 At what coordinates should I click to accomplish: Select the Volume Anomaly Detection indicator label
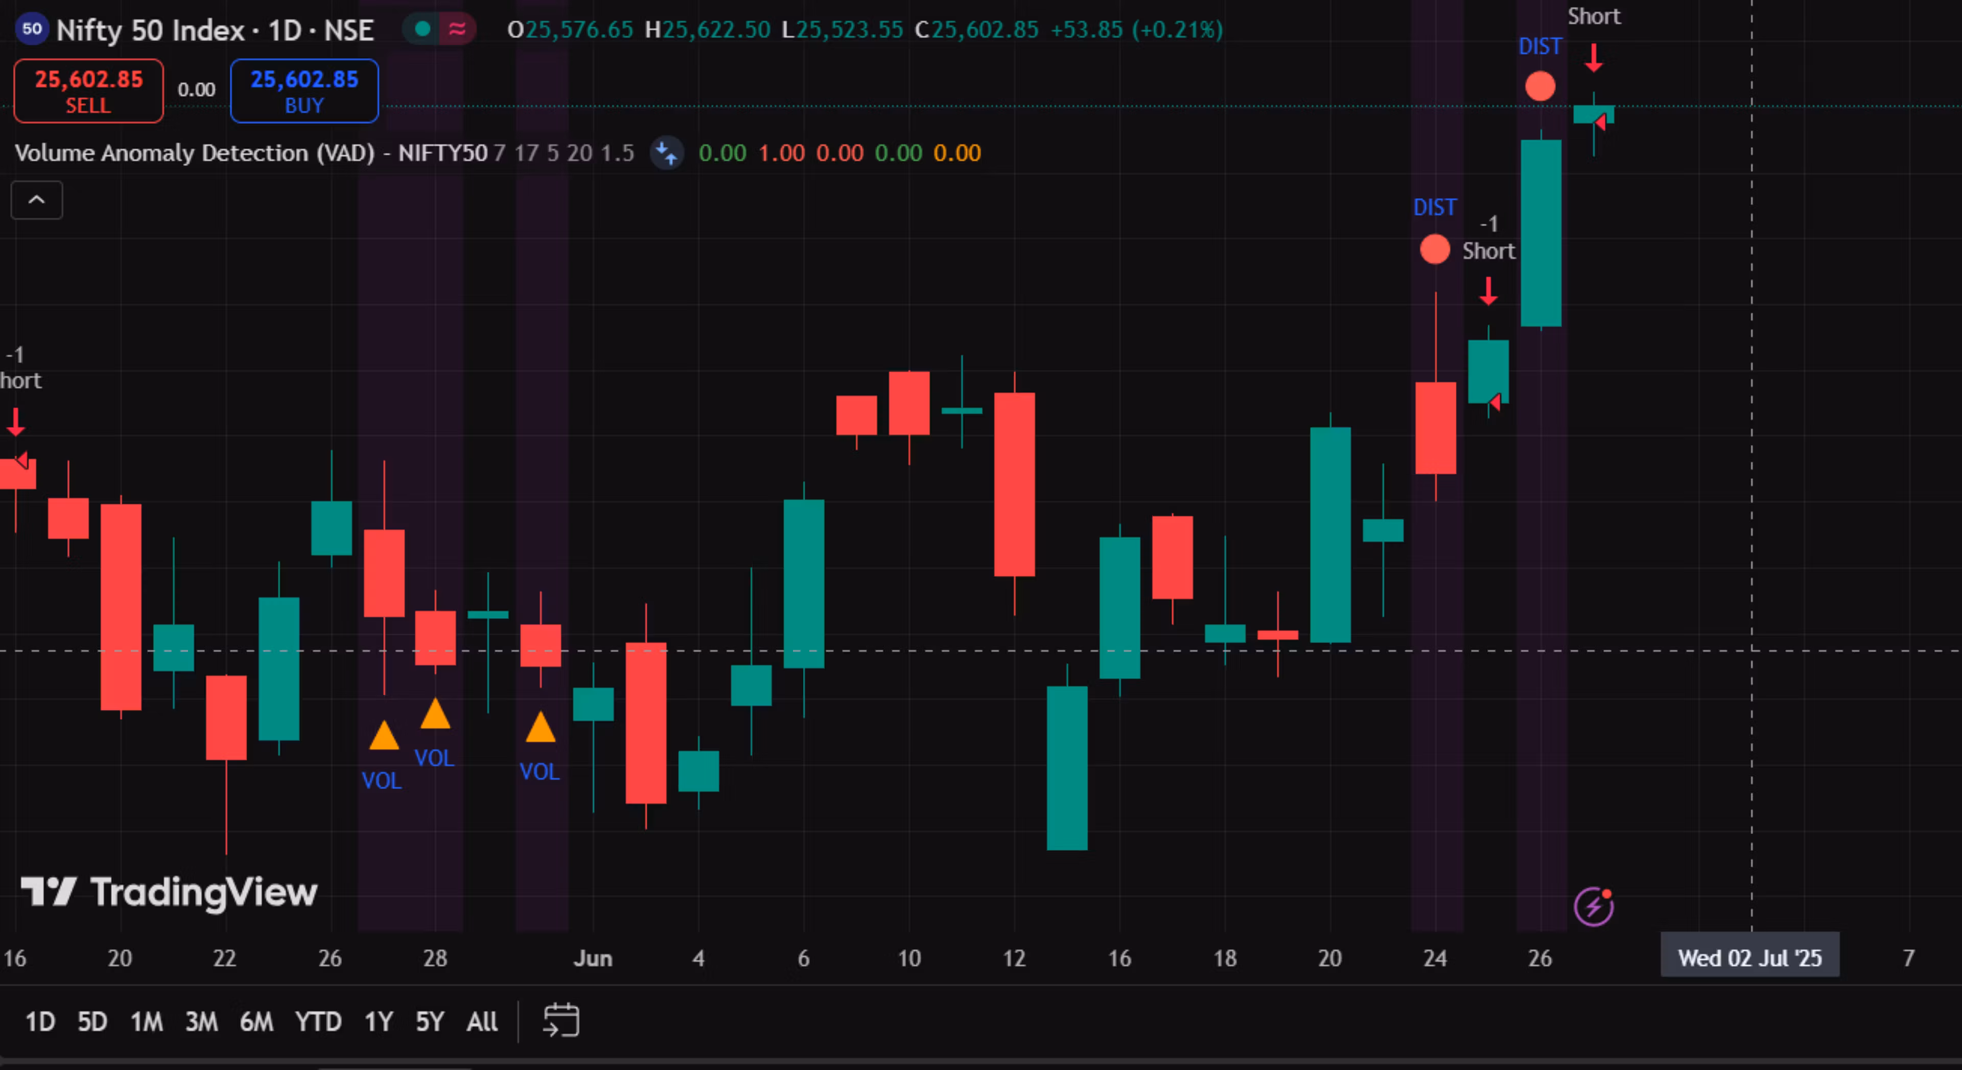coord(250,153)
